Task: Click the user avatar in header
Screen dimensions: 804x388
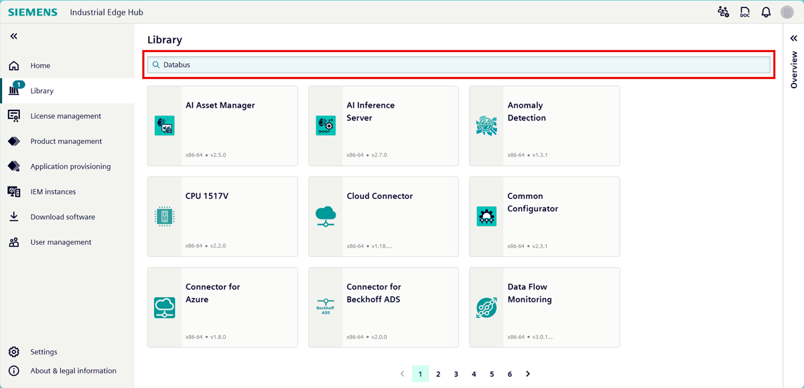Action: pyautogui.click(x=787, y=12)
